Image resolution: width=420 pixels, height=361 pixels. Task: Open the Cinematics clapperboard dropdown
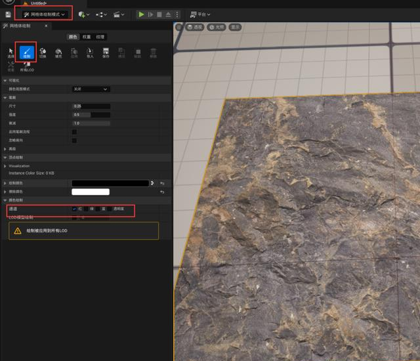coord(119,14)
